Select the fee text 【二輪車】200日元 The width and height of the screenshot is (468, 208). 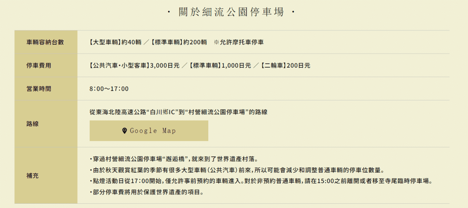(x=285, y=65)
